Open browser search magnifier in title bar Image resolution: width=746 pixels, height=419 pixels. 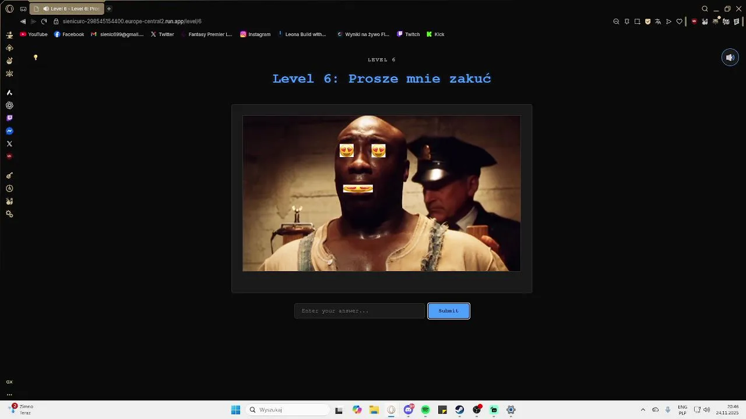click(x=705, y=9)
